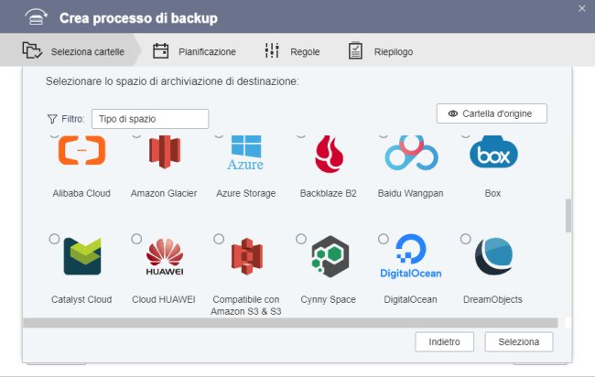Image resolution: width=595 pixels, height=377 pixels.
Task: Choose the Baidu Wangpan logo
Action: 411,153
